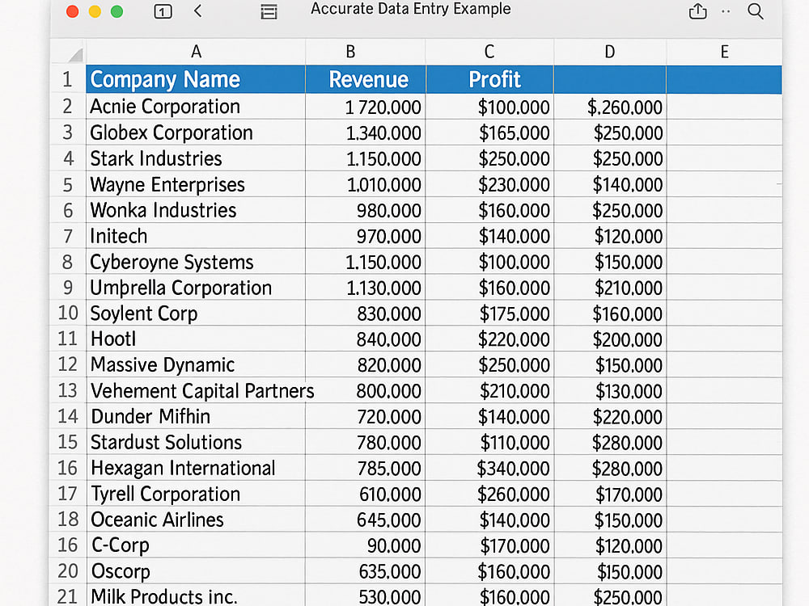Click revenue cell 830.000
The width and height of the screenshot is (809, 606).
coord(366,314)
